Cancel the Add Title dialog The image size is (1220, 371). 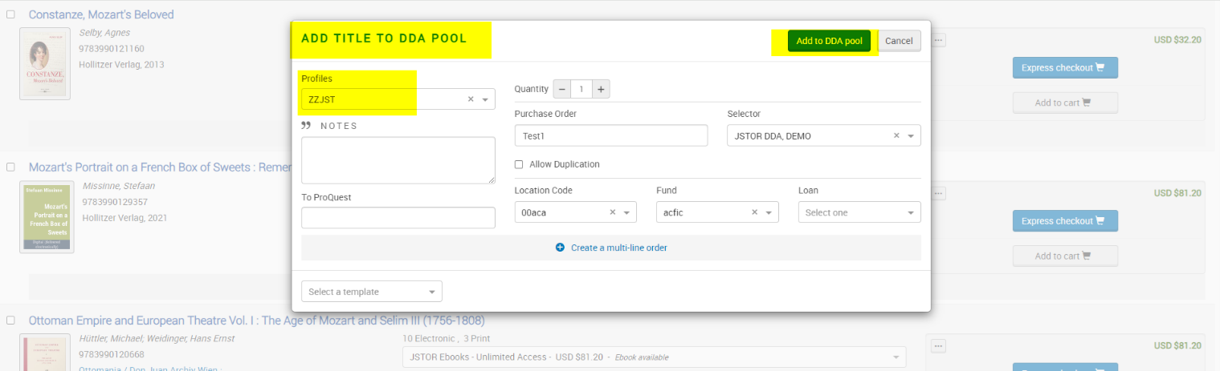pyautogui.click(x=899, y=41)
